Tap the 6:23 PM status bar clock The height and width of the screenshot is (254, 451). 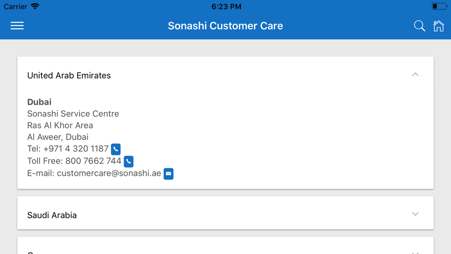(226, 6)
